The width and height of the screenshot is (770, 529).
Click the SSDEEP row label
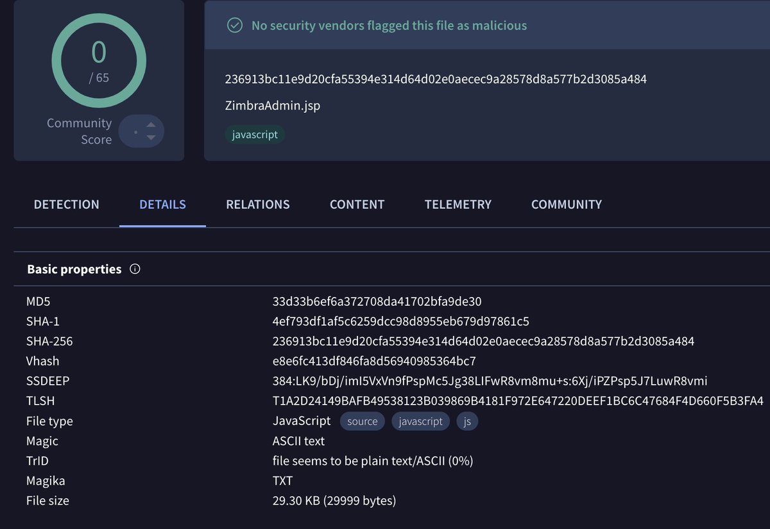(48, 381)
